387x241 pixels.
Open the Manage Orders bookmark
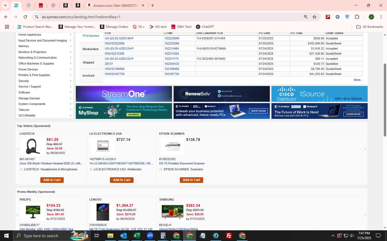coord(114,27)
